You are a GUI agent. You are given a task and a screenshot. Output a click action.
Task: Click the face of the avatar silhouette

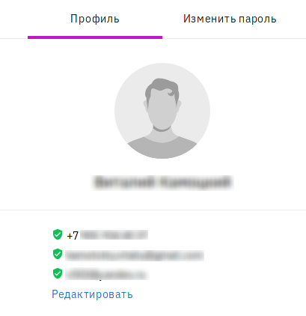click(x=162, y=112)
